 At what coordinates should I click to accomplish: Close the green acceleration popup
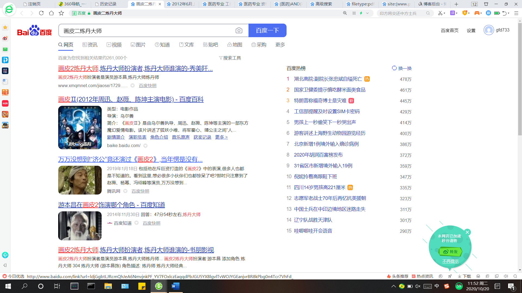tap(467, 232)
